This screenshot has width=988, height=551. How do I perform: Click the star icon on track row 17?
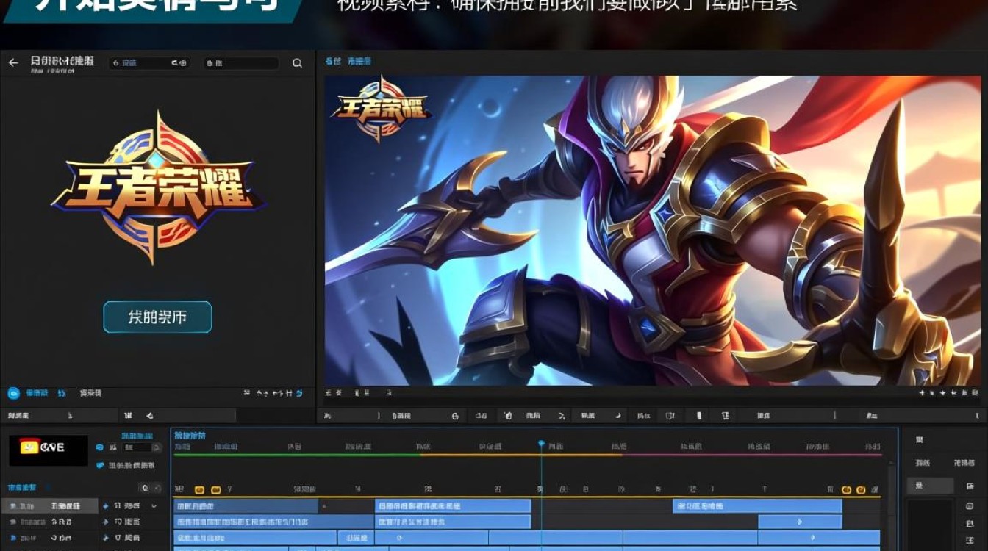click(x=106, y=538)
